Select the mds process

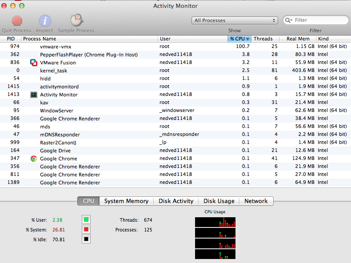175,127
